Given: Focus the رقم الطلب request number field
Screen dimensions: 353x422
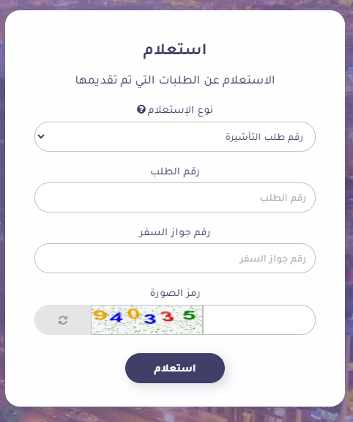Looking at the screenshot, I should pos(175,198).
